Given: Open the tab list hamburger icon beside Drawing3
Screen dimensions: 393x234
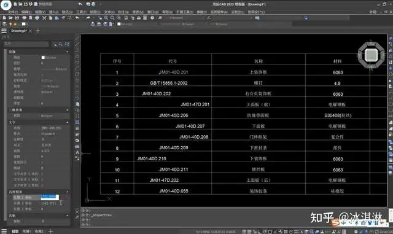Looking at the screenshot, I should 4,31.
